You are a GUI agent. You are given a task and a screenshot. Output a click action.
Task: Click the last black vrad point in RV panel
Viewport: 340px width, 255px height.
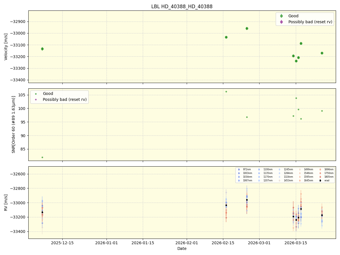click(322, 215)
